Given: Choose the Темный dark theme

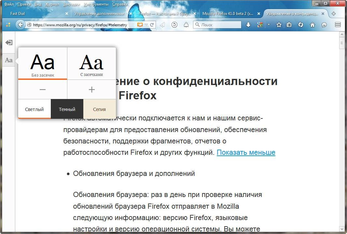Looking at the screenshot, I should tap(67, 109).
